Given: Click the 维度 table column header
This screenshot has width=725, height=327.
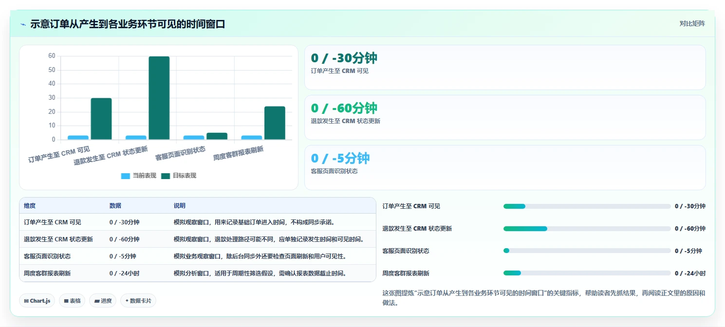Looking at the screenshot, I should click(x=30, y=206).
